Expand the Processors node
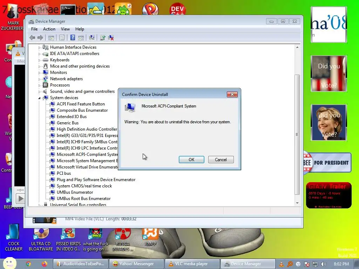The width and height of the screenshot is (359, 269). click(x=39, y=85)
